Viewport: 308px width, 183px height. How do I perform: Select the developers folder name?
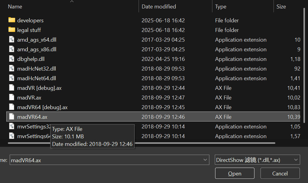tap(31, 21)
